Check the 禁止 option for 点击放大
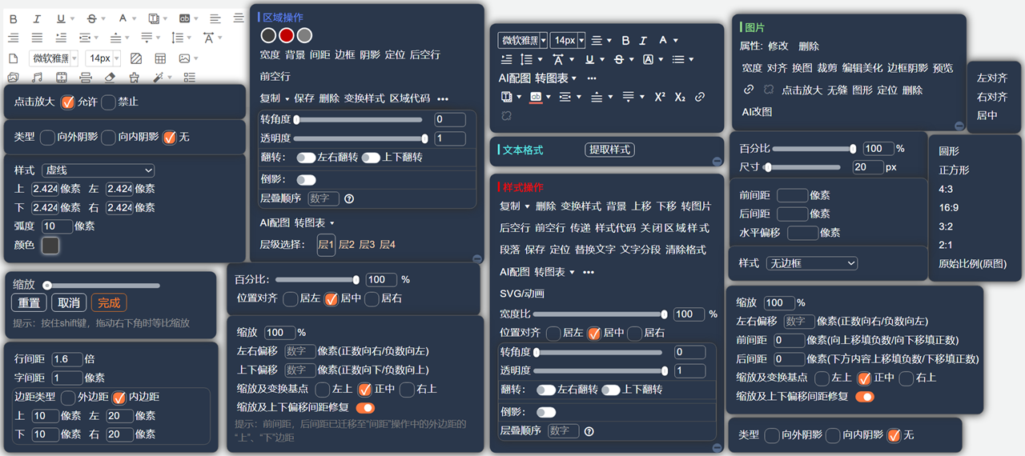The height and width of the screenshot is (456, 1025). coord(109,102)
